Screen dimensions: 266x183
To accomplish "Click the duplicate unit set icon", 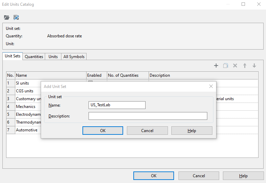I will [226, 66].
